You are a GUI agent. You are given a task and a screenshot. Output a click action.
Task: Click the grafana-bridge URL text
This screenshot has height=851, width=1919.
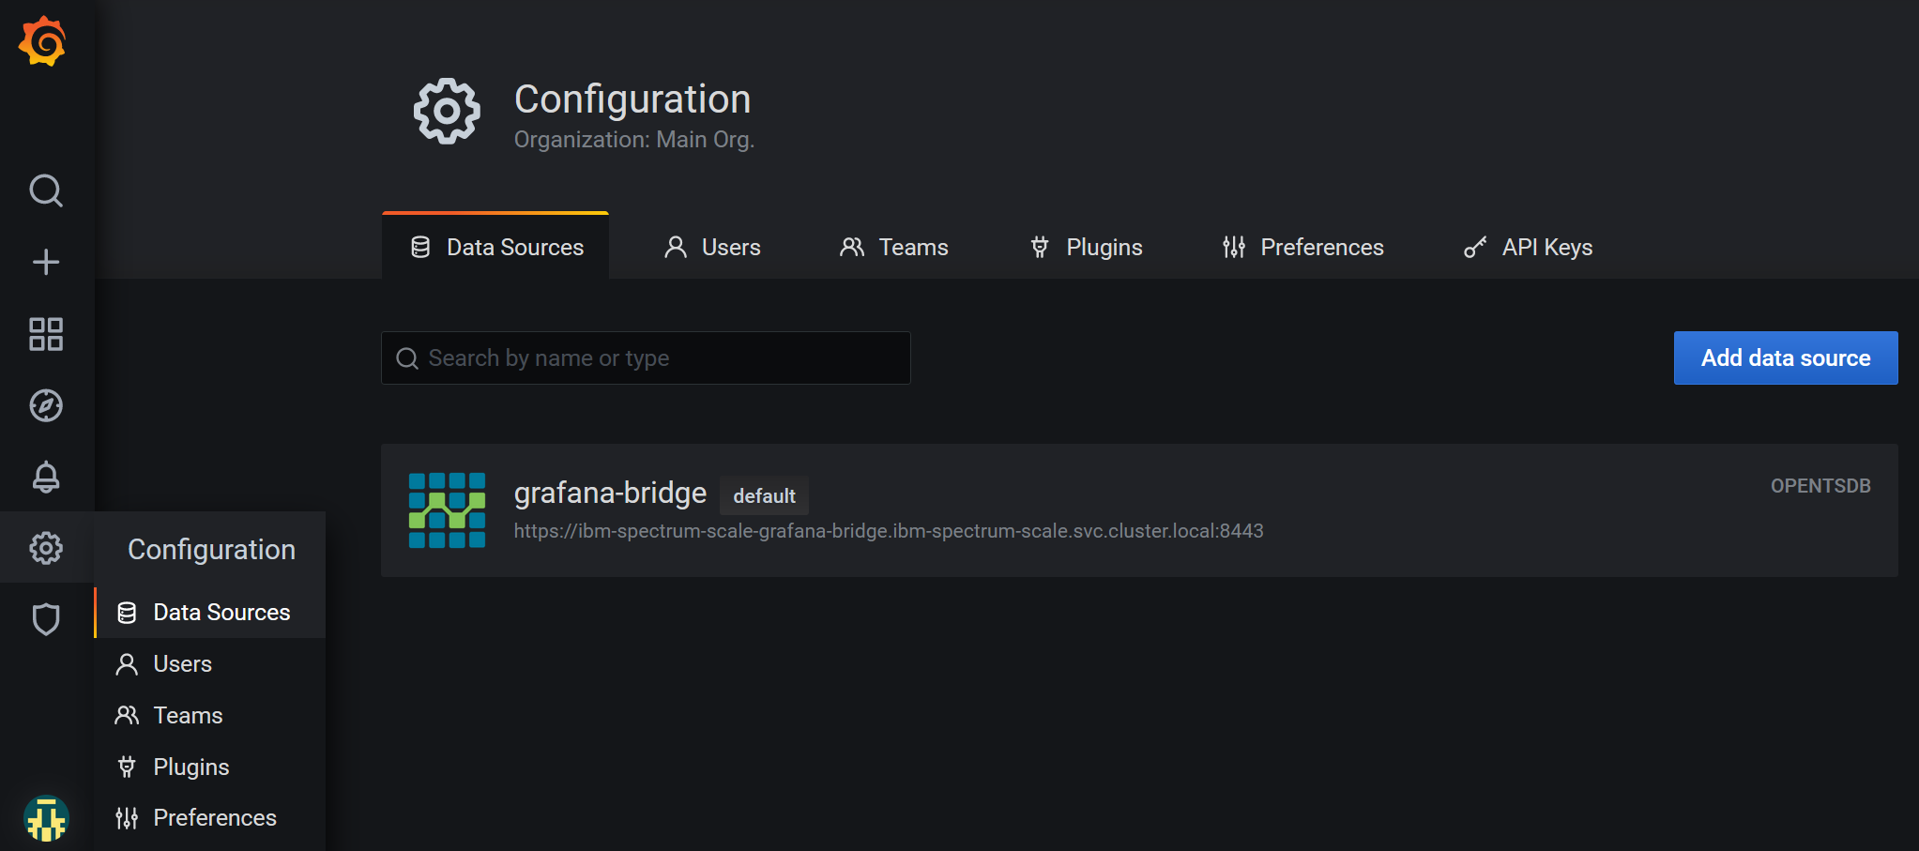889,531
